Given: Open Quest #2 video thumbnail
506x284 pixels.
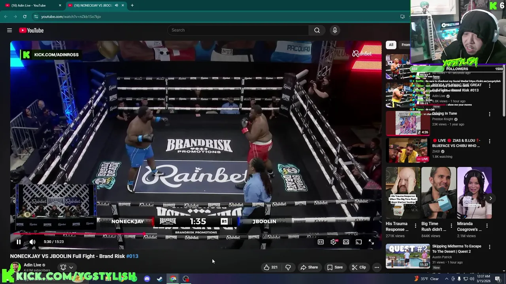Looking at the screenshot, I should (408, 256).
